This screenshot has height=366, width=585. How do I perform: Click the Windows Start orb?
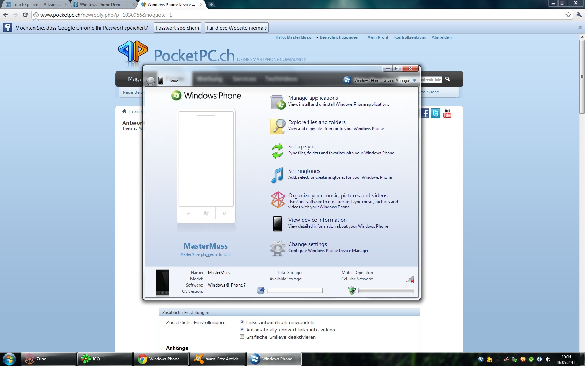coord(9,359)
